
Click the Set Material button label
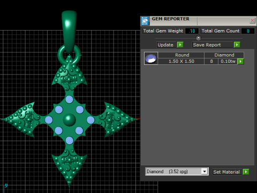227,172
